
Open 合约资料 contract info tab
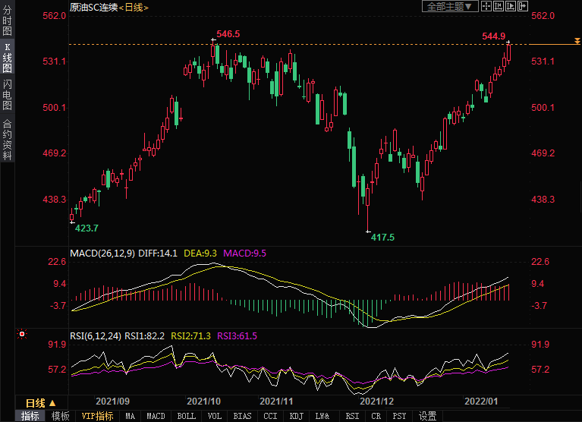pos(7,140)
